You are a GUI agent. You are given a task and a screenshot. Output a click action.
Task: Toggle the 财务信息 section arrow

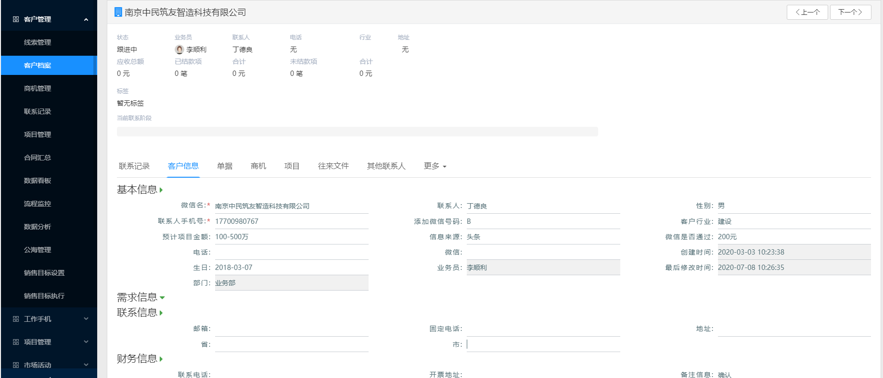point(161,359)
